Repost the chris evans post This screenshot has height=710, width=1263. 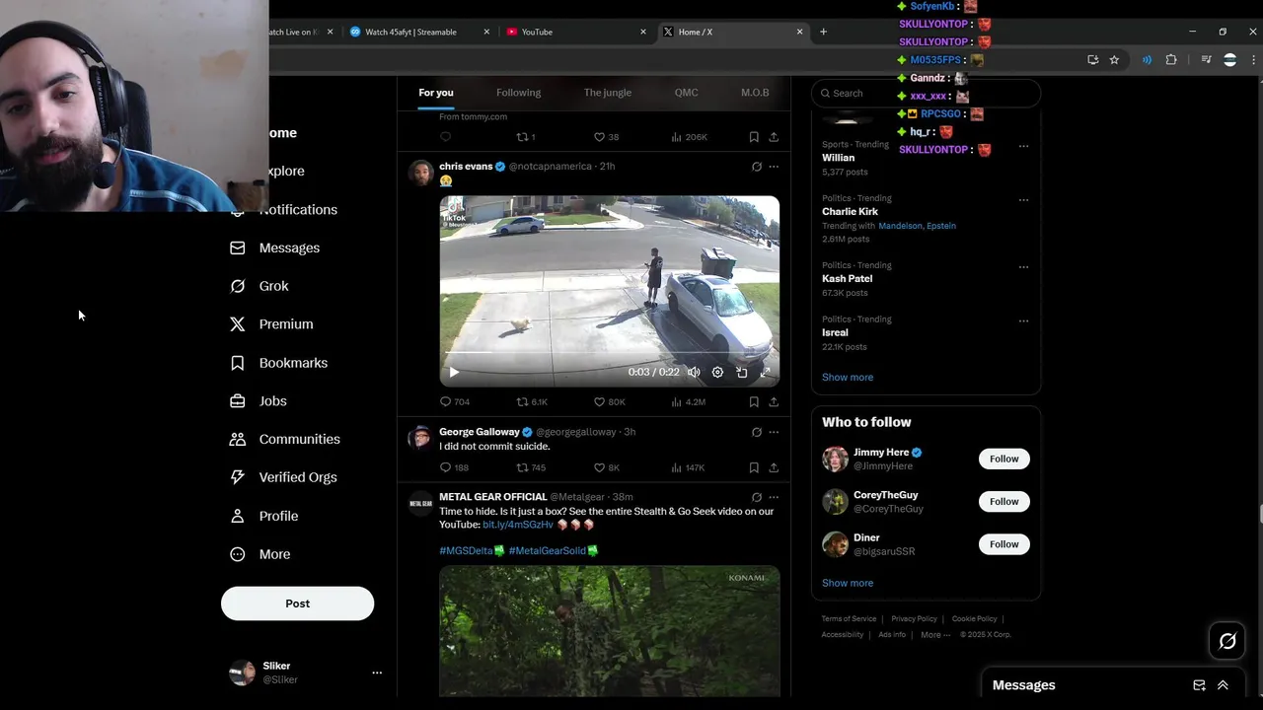coord(532,401)
